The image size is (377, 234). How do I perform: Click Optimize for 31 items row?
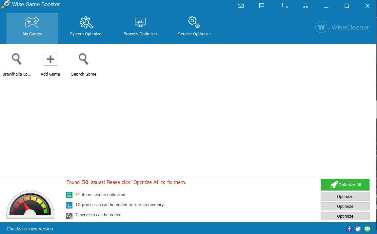[x=345, y=197]
